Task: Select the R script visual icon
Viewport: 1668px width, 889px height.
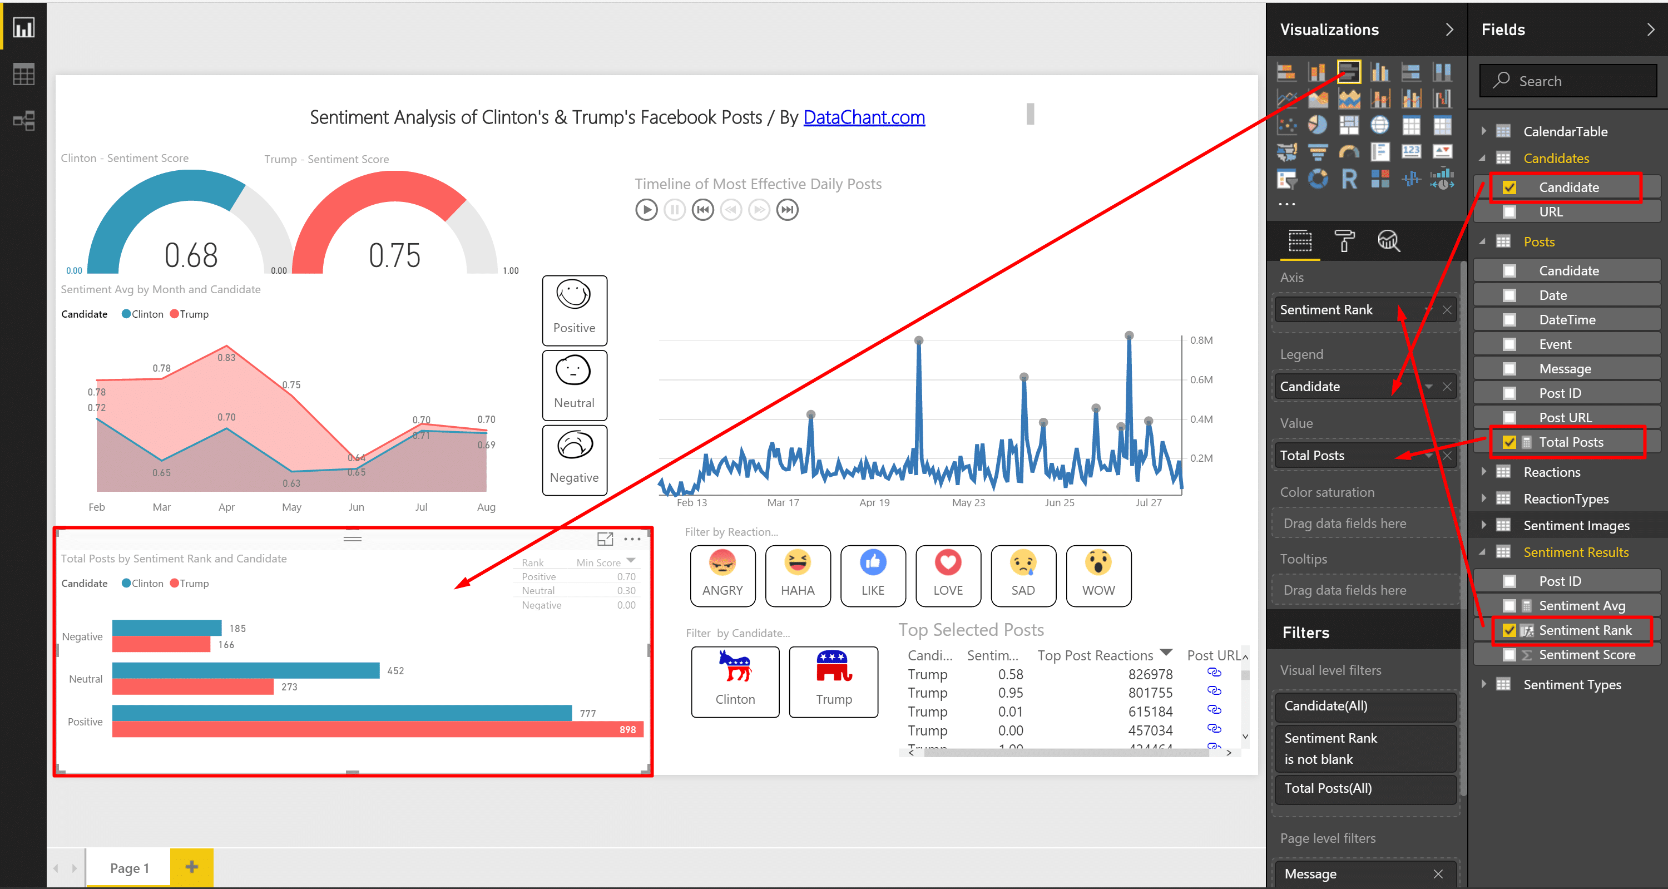Action: pyautogui.click(x=1349, y=179)
